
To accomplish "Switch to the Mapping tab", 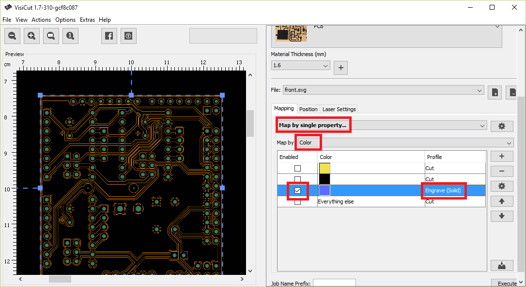I will [284, 108].
